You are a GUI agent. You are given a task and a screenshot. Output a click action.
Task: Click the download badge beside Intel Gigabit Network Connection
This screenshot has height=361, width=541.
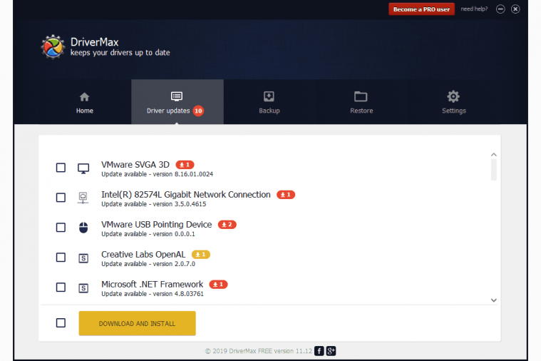pos(286,195)
